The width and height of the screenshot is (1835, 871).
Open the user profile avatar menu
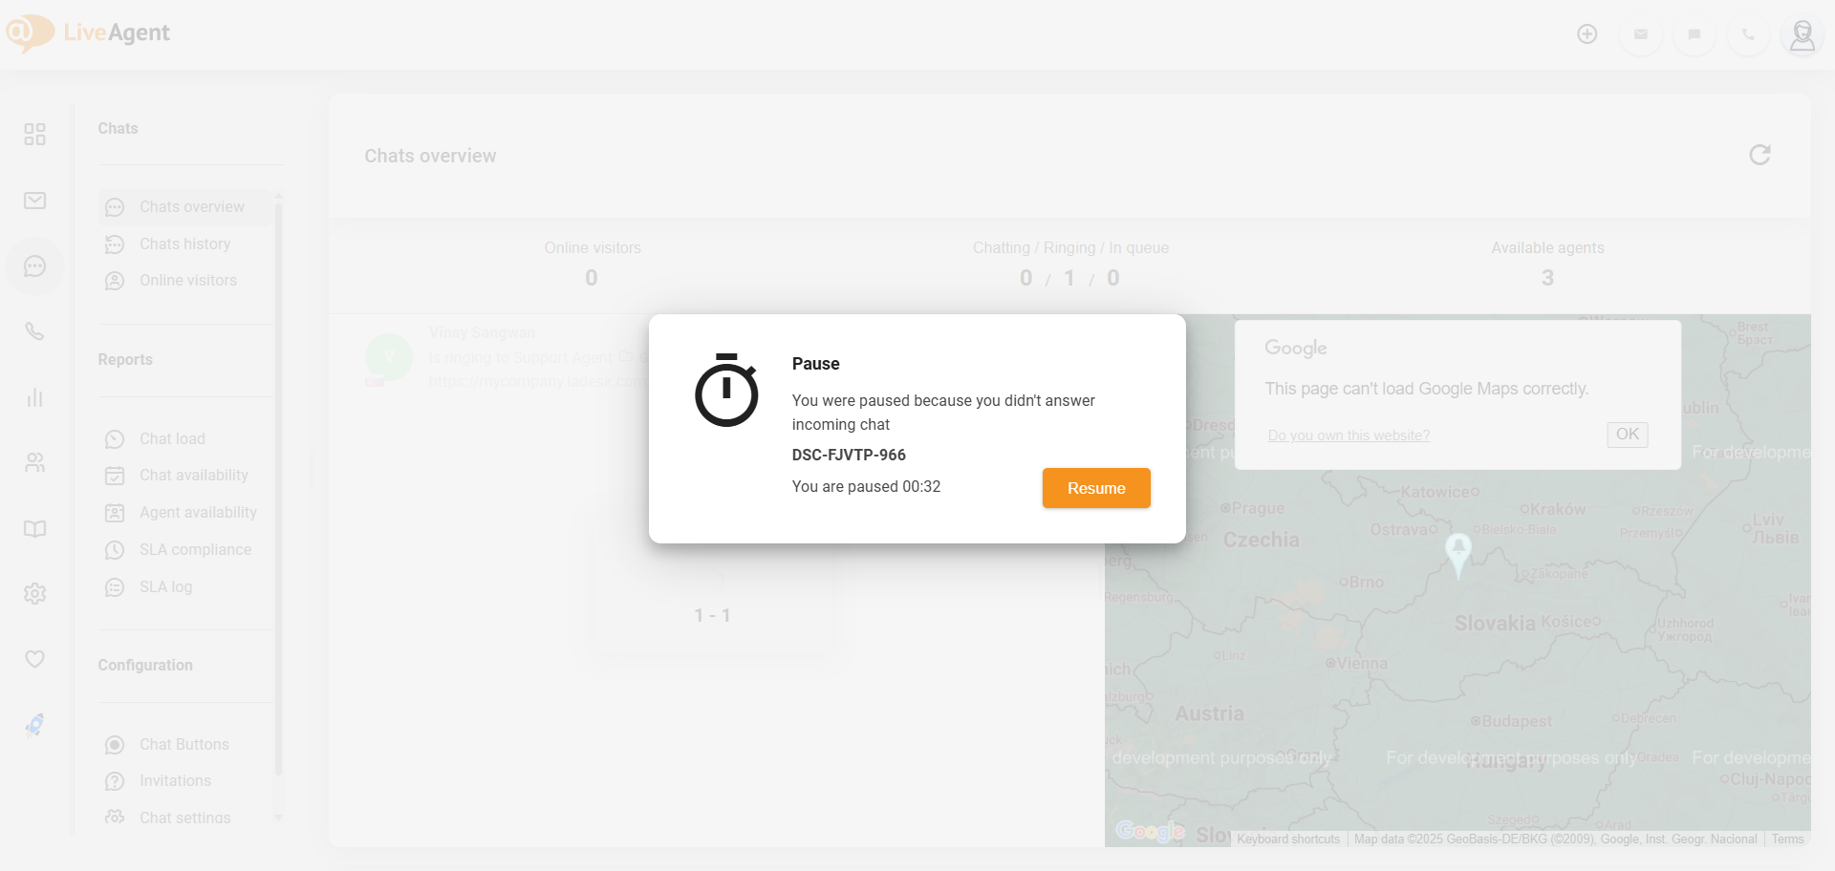[1802, 35]
